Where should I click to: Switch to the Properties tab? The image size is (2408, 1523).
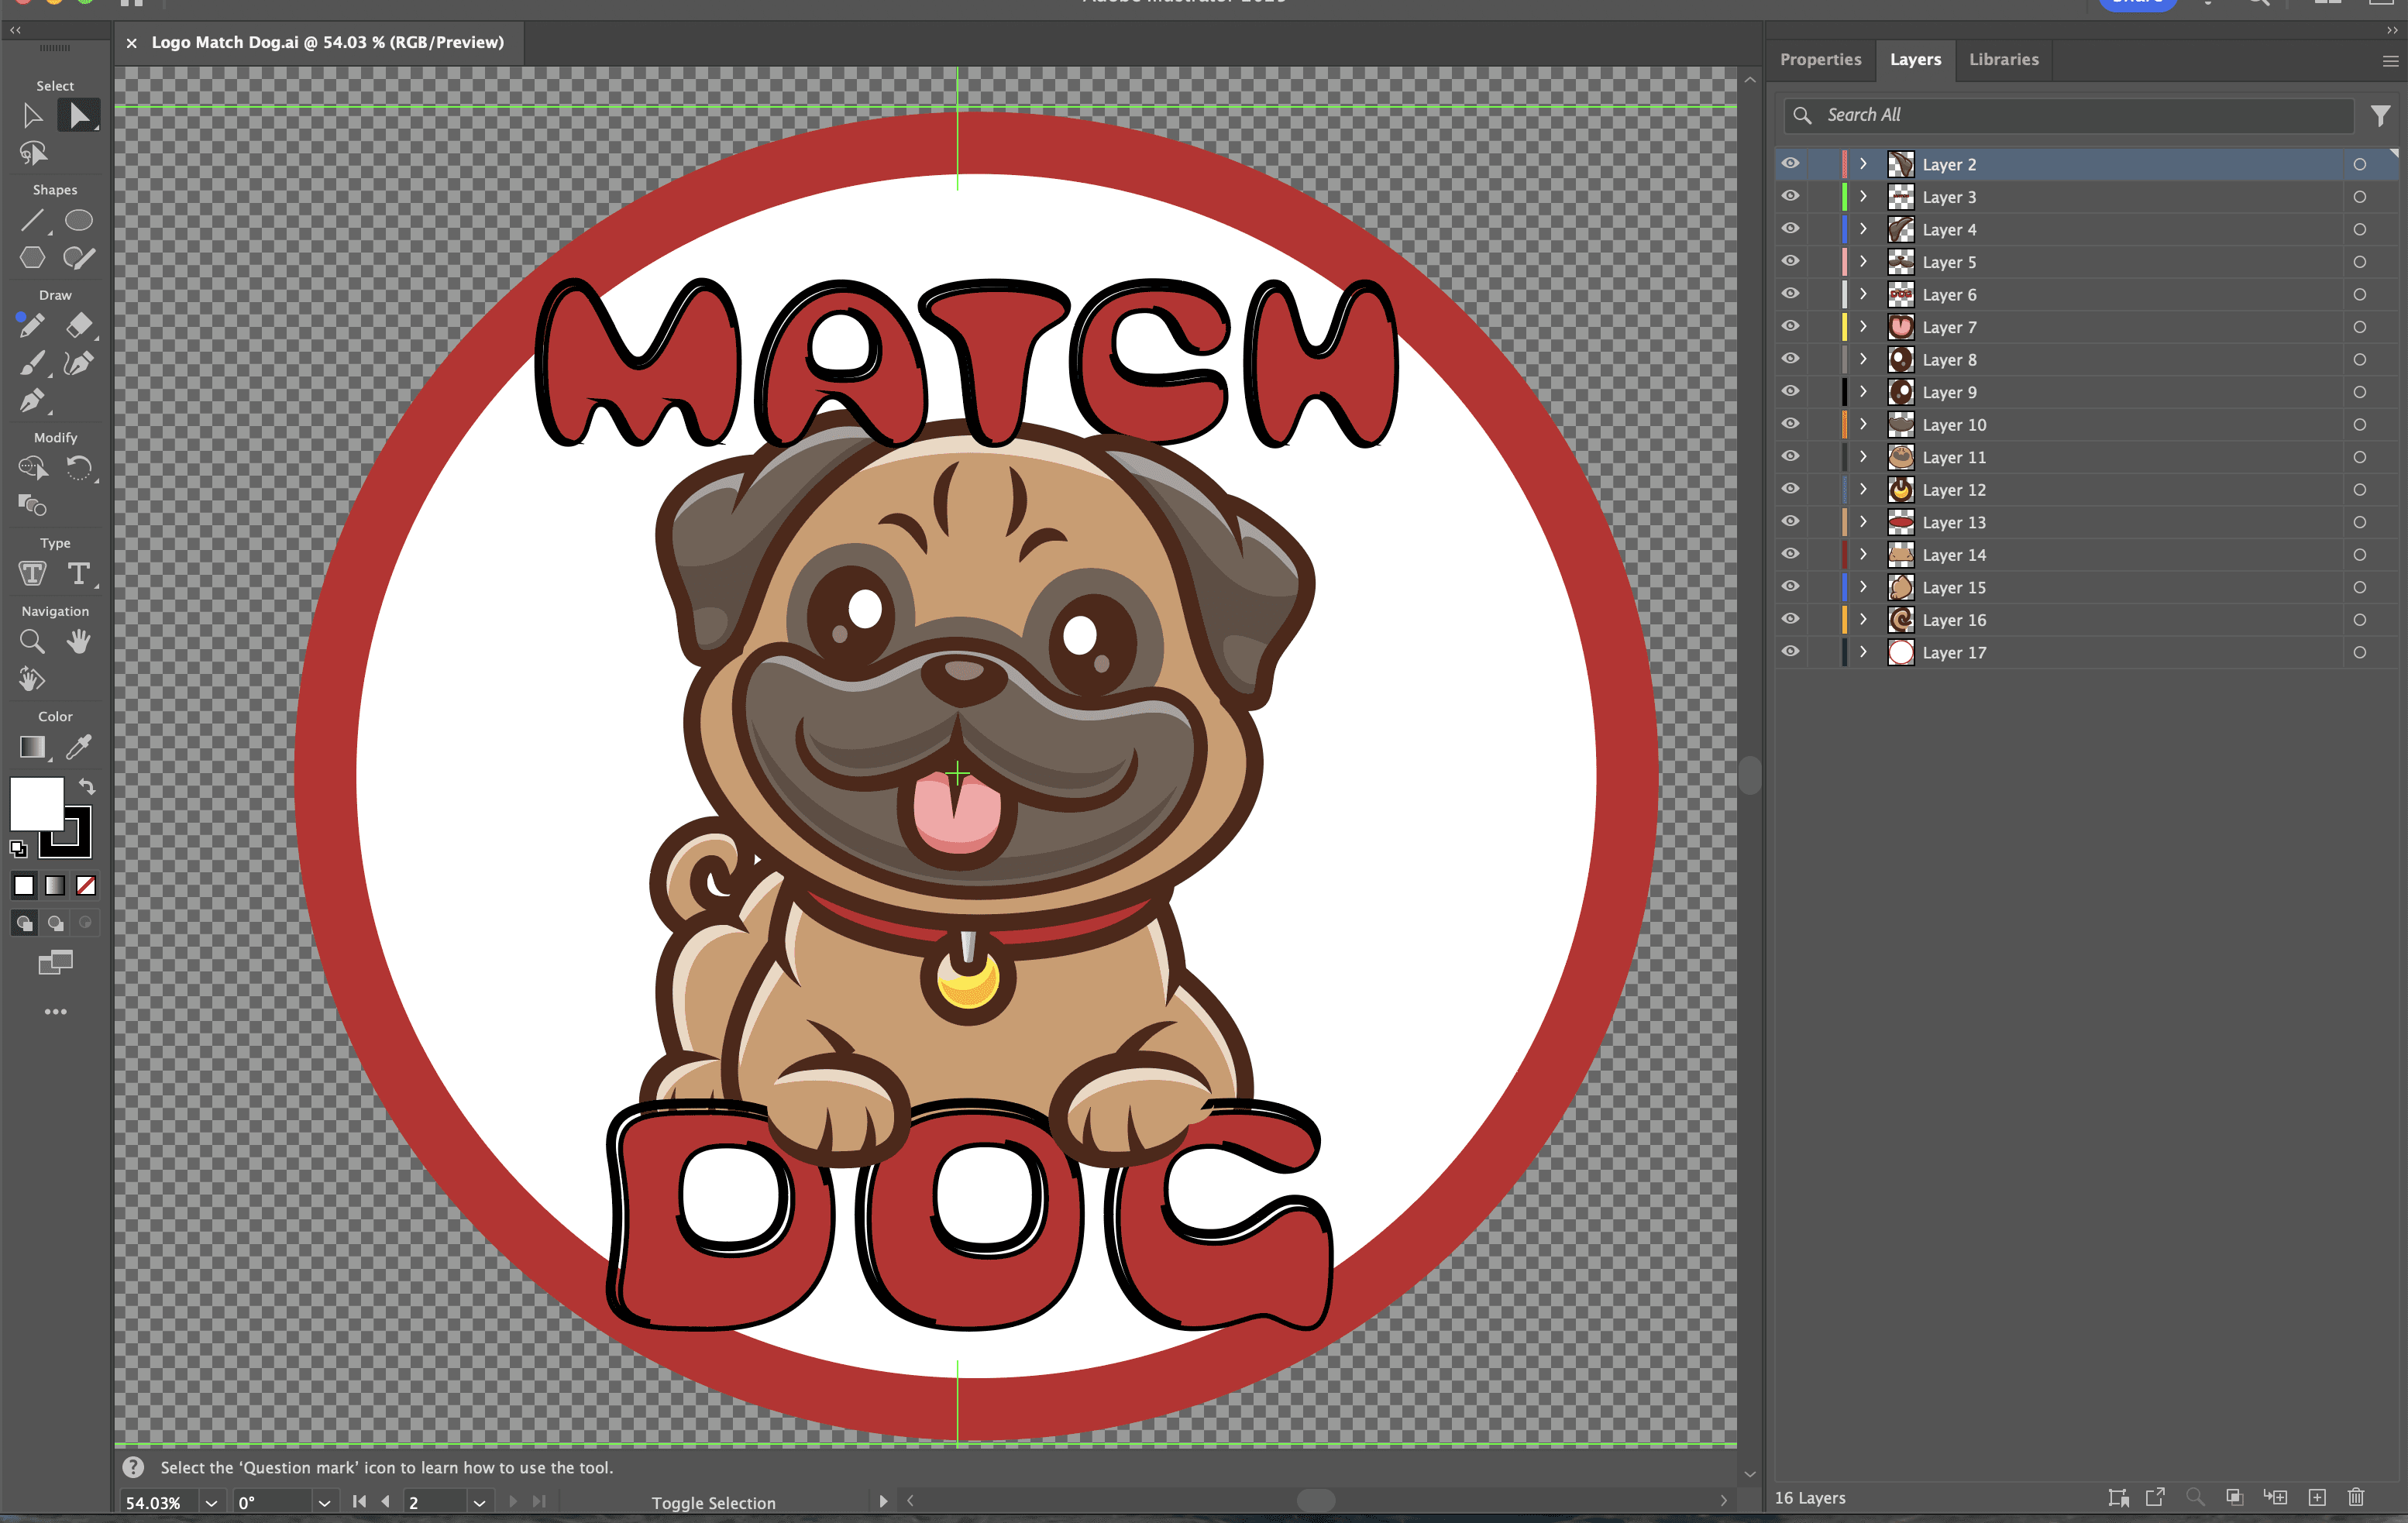tap(1820, 60)
